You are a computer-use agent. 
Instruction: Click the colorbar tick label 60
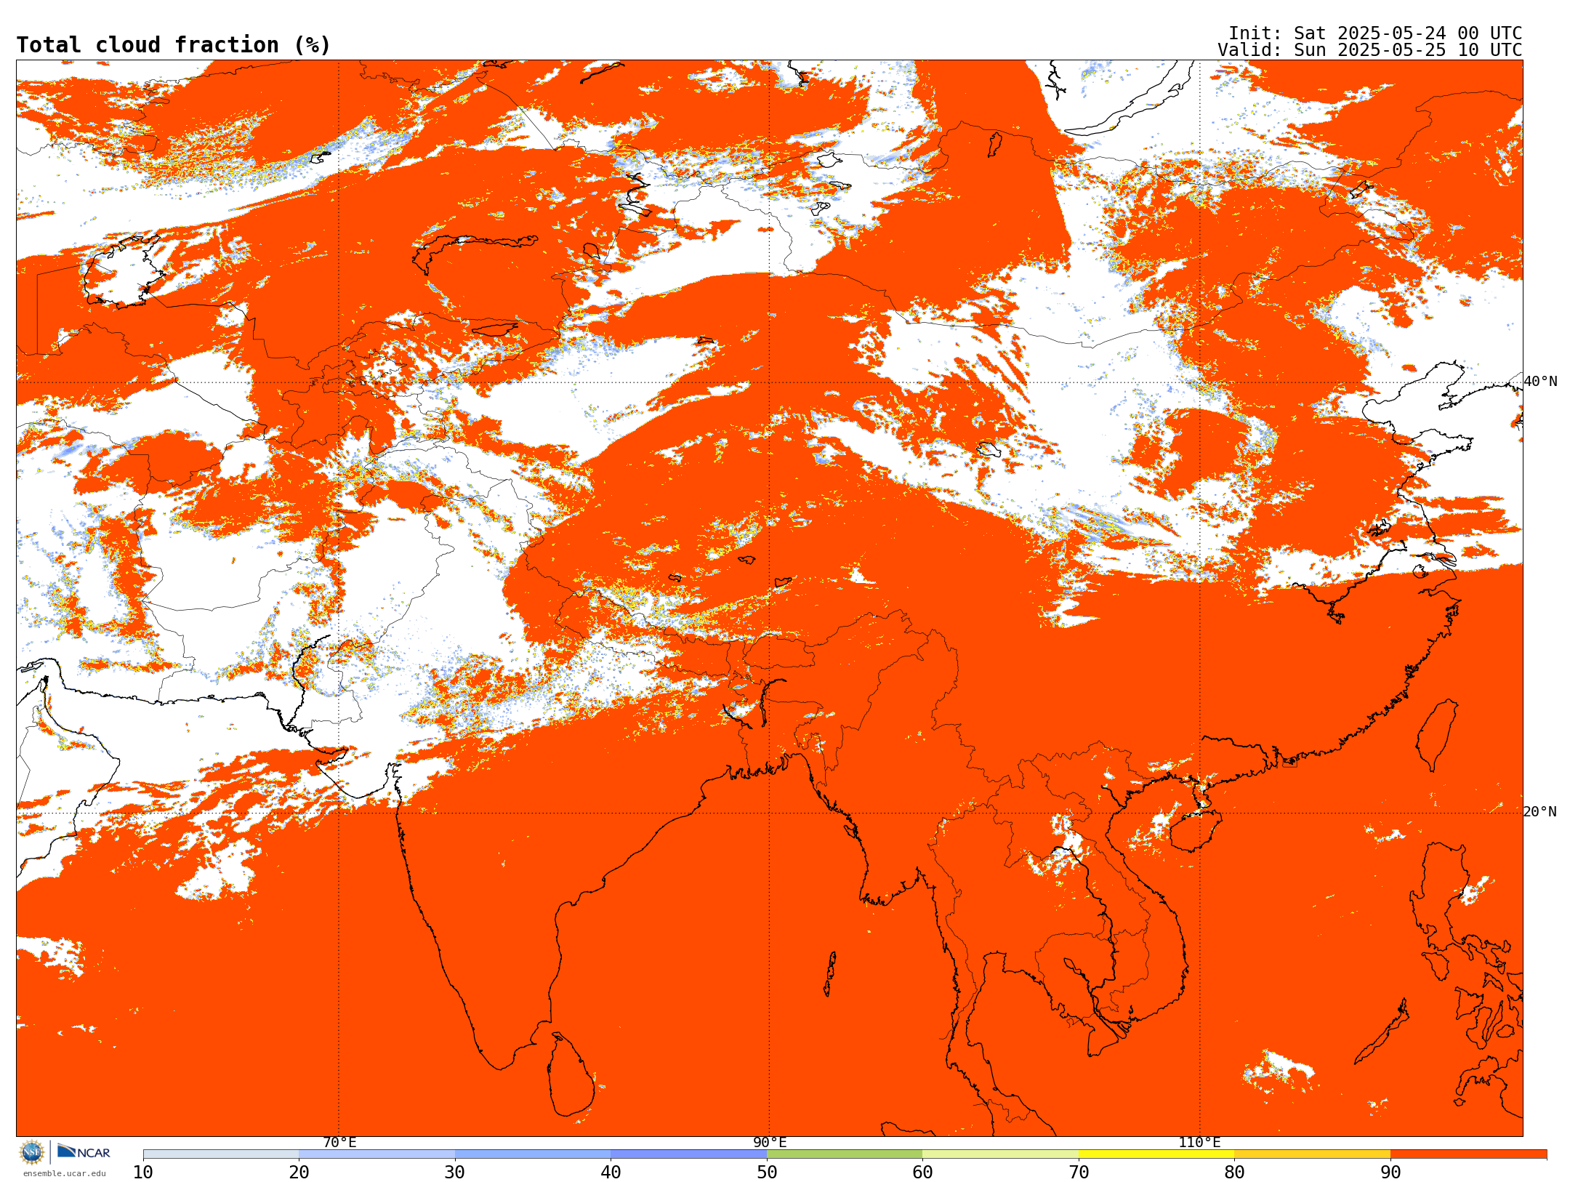click(922, 1173)
